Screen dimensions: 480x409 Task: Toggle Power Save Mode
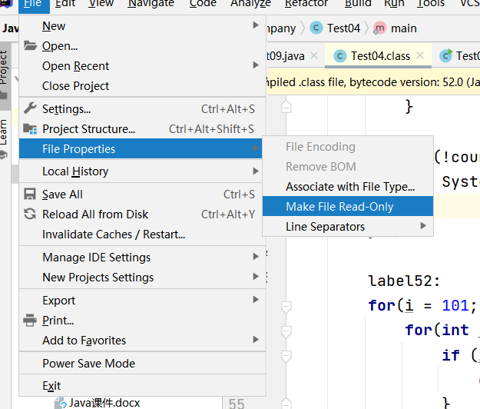pyautogui.click(x=142, y=364)
